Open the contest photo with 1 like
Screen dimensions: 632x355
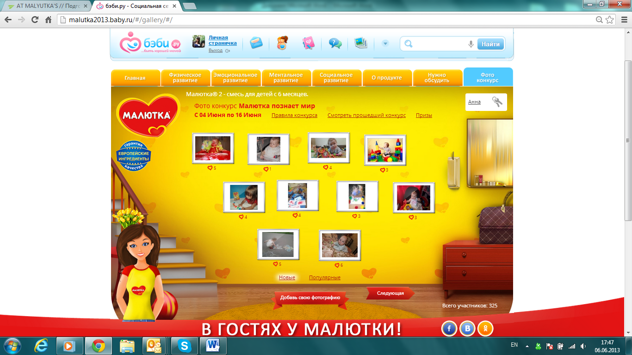(x=269, y=149)
